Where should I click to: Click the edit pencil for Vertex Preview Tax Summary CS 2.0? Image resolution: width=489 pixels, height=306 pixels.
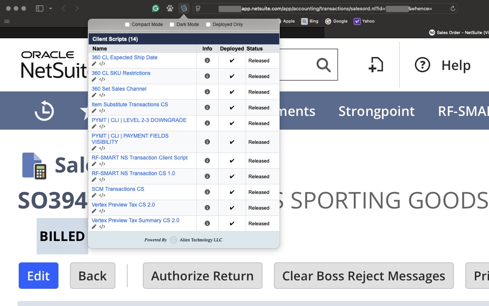point(94,227)
